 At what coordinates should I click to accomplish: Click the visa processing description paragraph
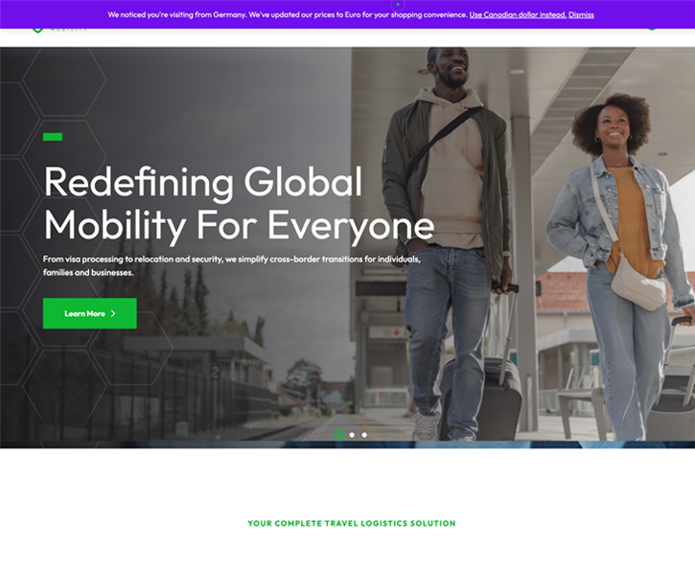[x=232, y=265]
